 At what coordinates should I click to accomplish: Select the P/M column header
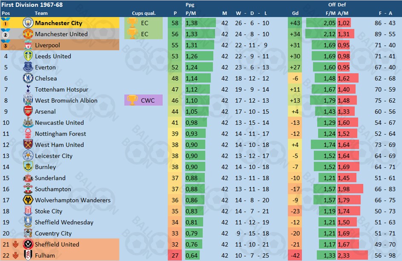click(x=191, y=13)
